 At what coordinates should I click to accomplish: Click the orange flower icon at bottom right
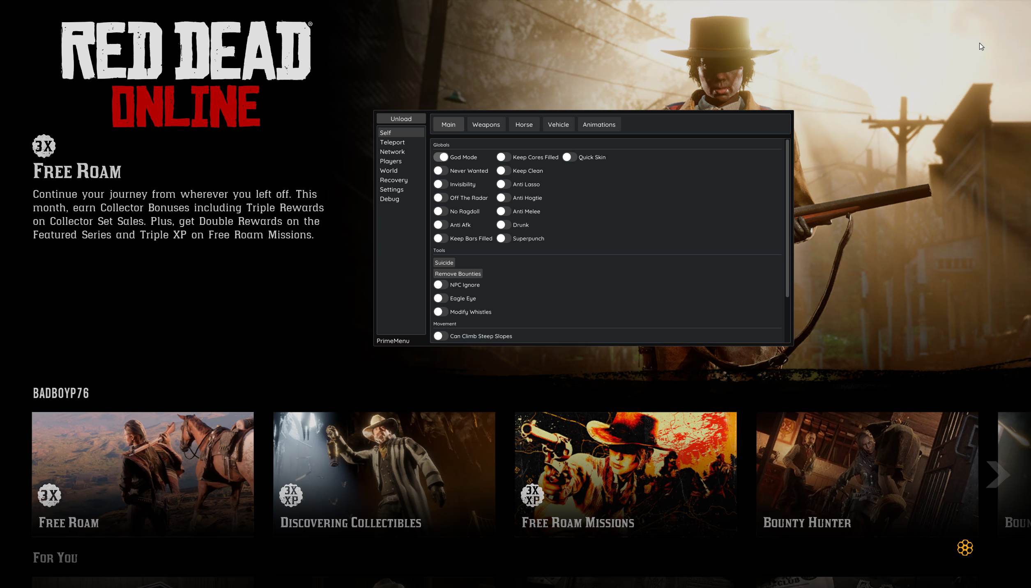pos(964,547)
